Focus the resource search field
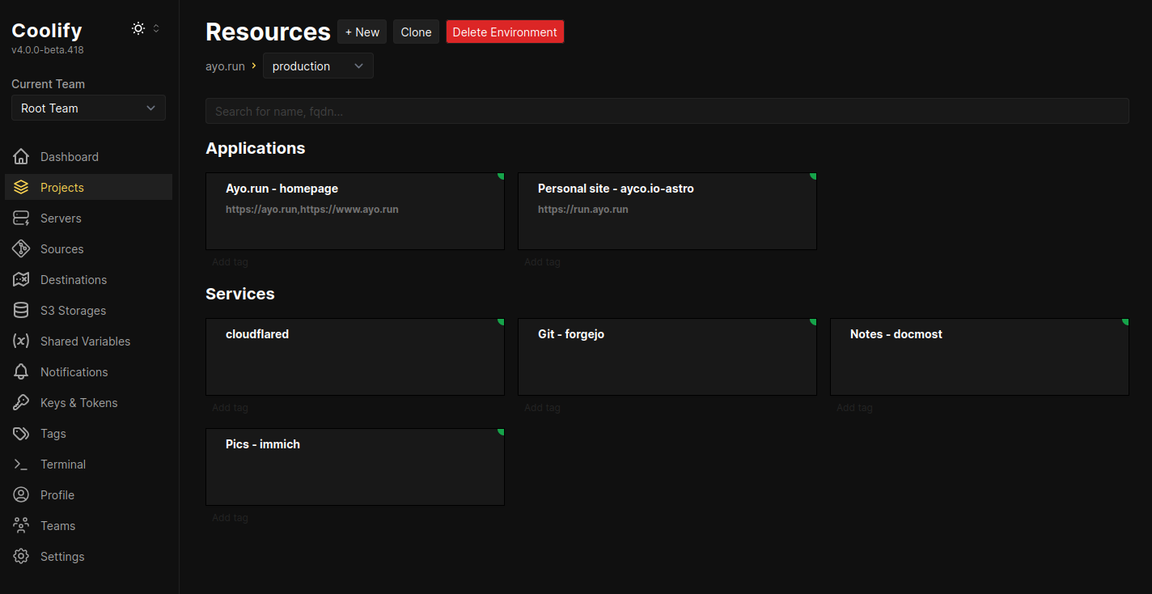This screenshot has width=1152, height=594. click(667, 112)
